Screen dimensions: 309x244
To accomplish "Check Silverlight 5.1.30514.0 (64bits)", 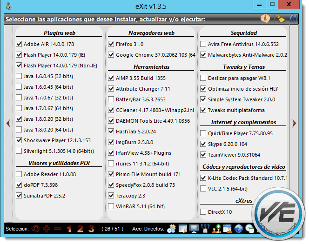I will click(19, 151).
